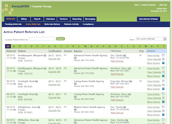The image size is (172, 124).
Task: Click calendar icon in Feelingill OT row
Action: point(163,98)
